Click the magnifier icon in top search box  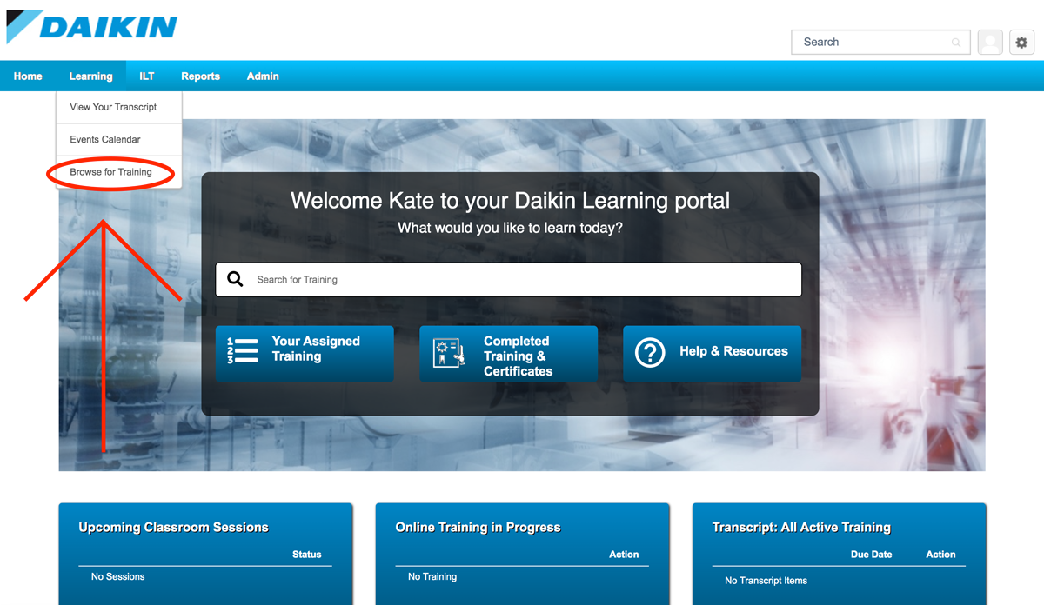tap(956, 43)
